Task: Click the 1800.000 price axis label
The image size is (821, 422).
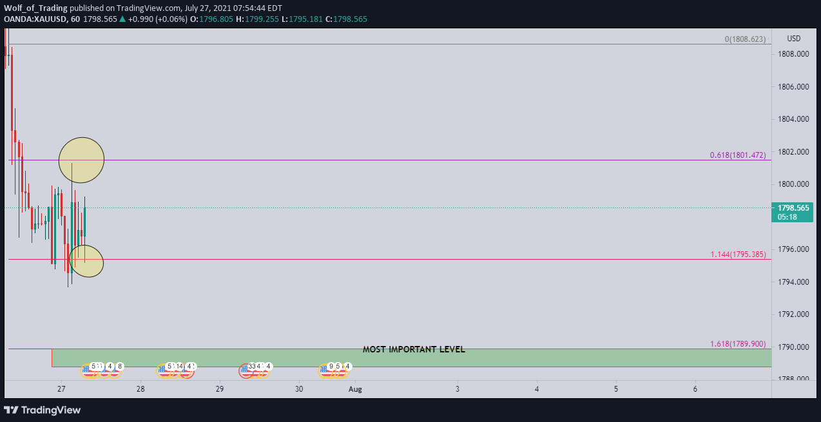Action: tap(793, 184)
